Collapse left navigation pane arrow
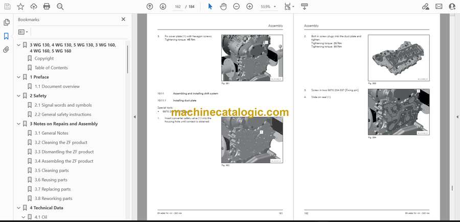Image resolution: width=460 pixels, height=222 pixels. tap(134, 117)
